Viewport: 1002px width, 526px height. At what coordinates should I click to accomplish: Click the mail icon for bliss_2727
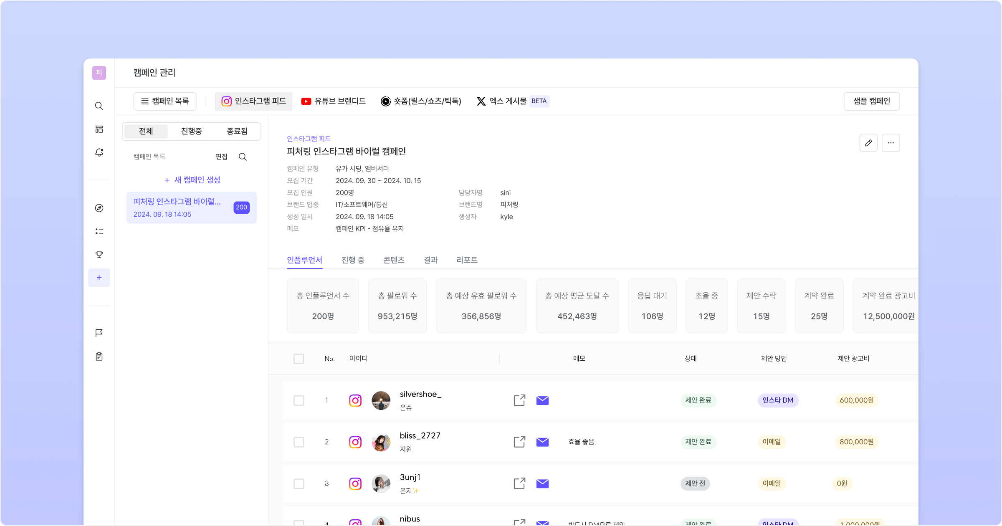click(542, 442)
